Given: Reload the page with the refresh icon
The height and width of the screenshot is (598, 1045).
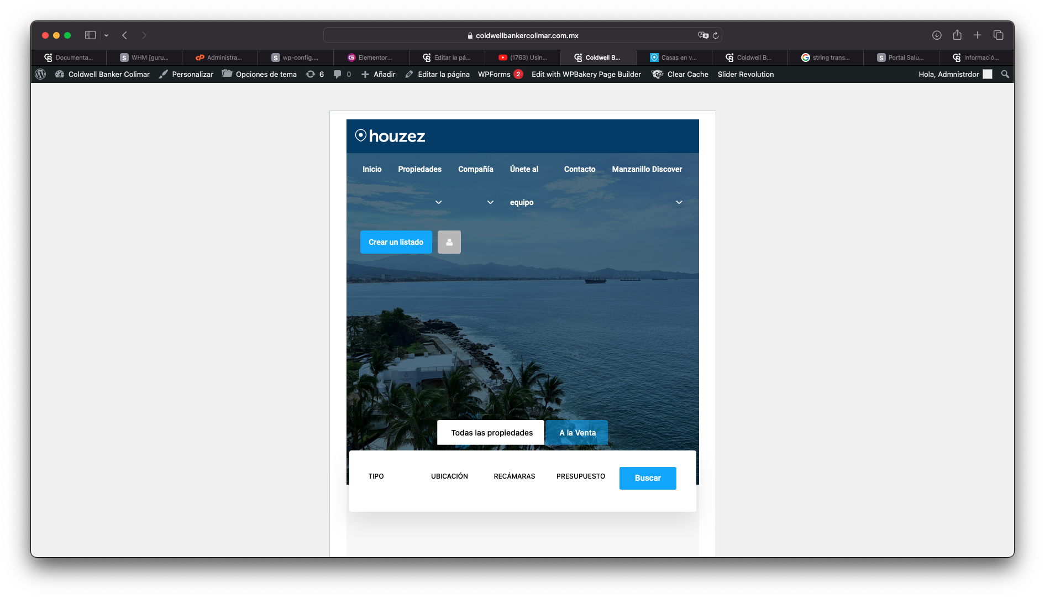Looking at the screenshot, I should pyautogui.click(x=716, y=35).
